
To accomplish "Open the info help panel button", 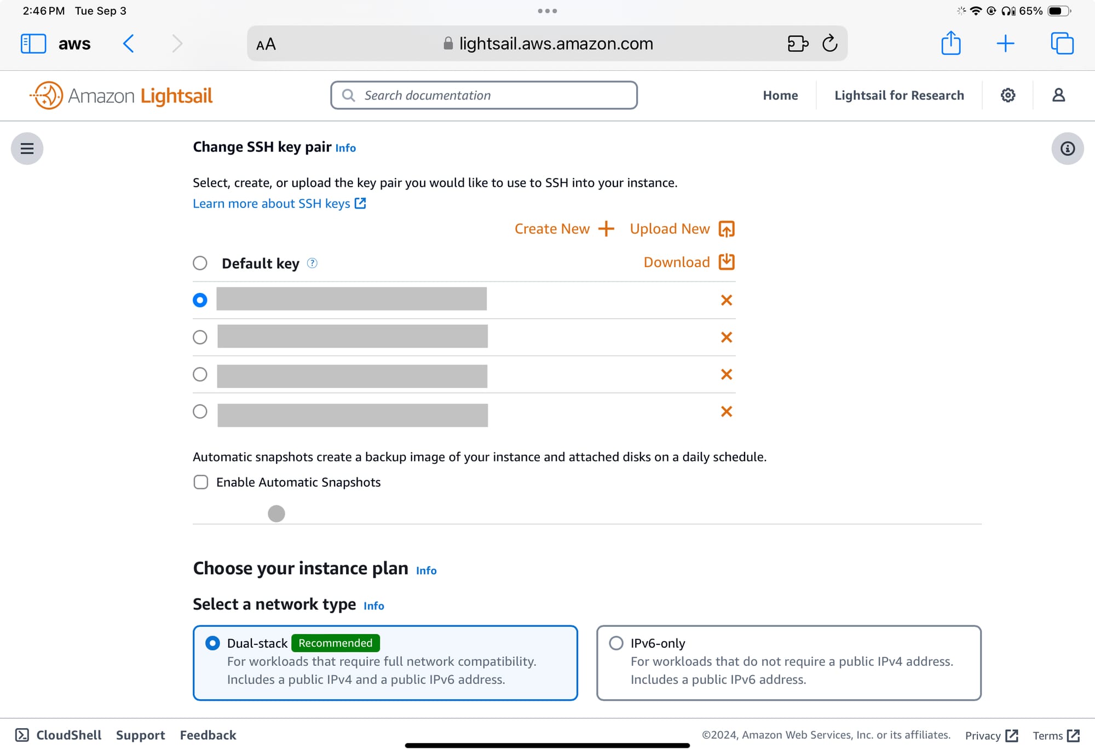I will click(x=1068, y=148).
